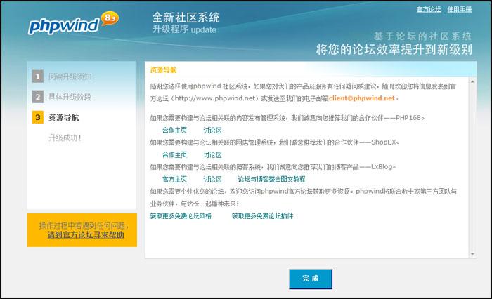Open 官方主页 link for LxBlog

[174, 179]
